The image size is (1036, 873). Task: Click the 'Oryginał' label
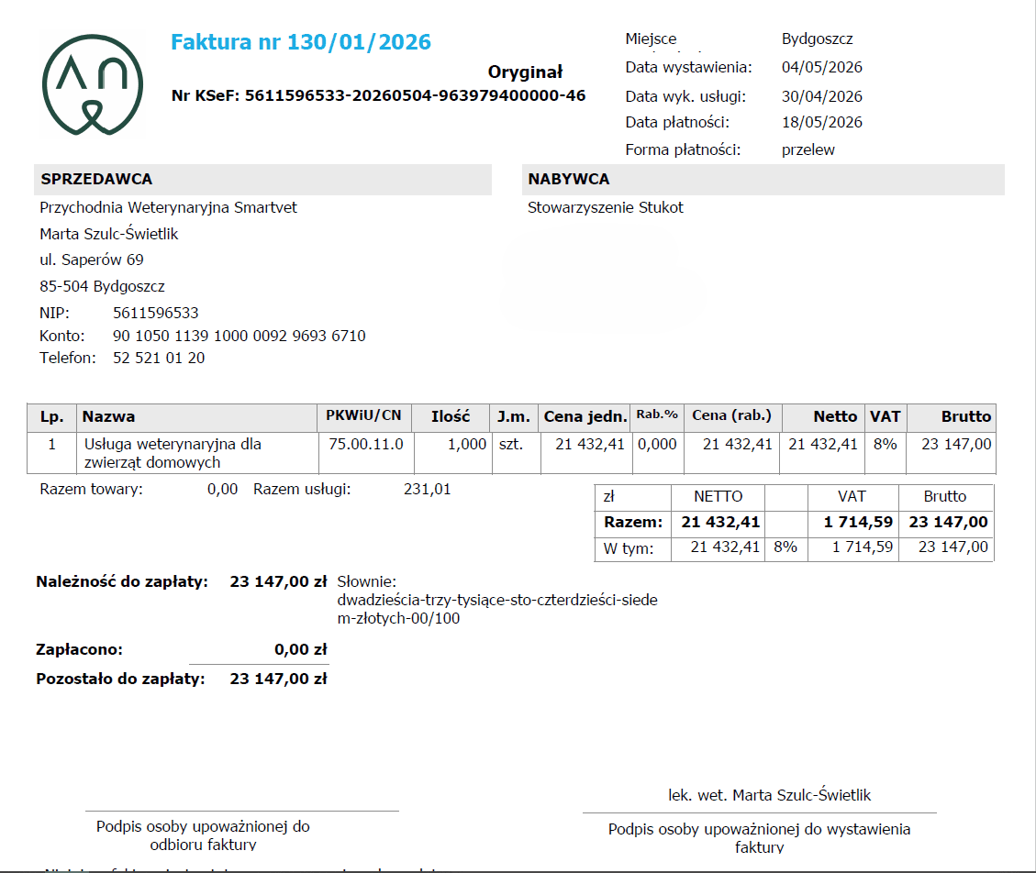[525, 72]
